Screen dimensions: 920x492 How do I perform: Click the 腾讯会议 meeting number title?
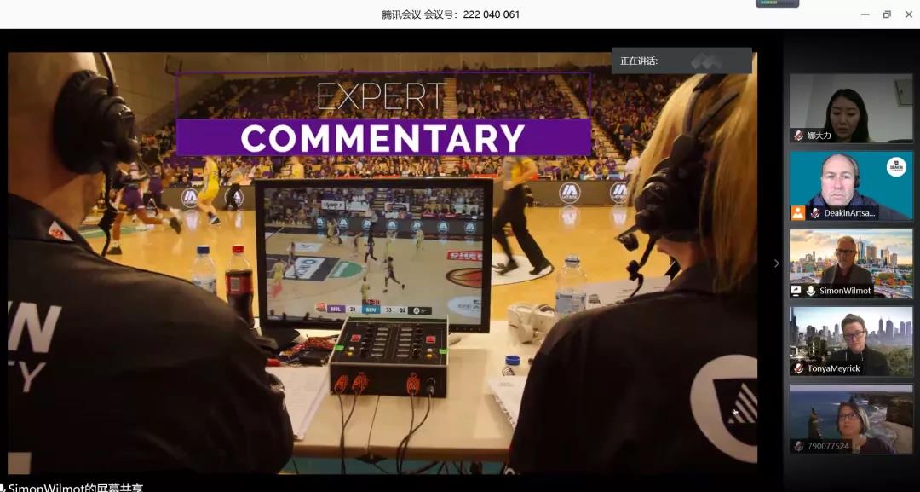tap(451, 14)
